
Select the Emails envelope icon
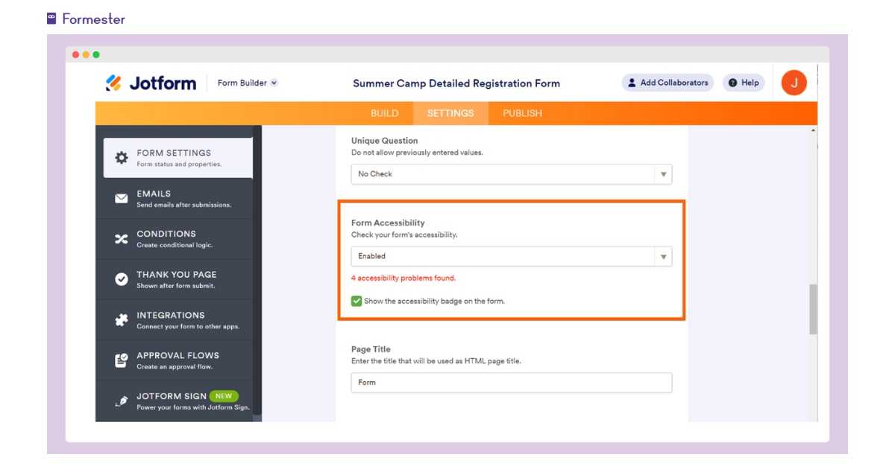click(x=122, y=198)
